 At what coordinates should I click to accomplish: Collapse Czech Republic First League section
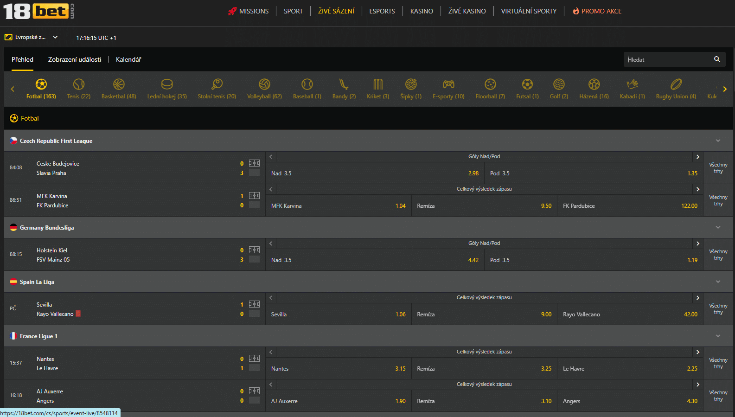[718, 141]
